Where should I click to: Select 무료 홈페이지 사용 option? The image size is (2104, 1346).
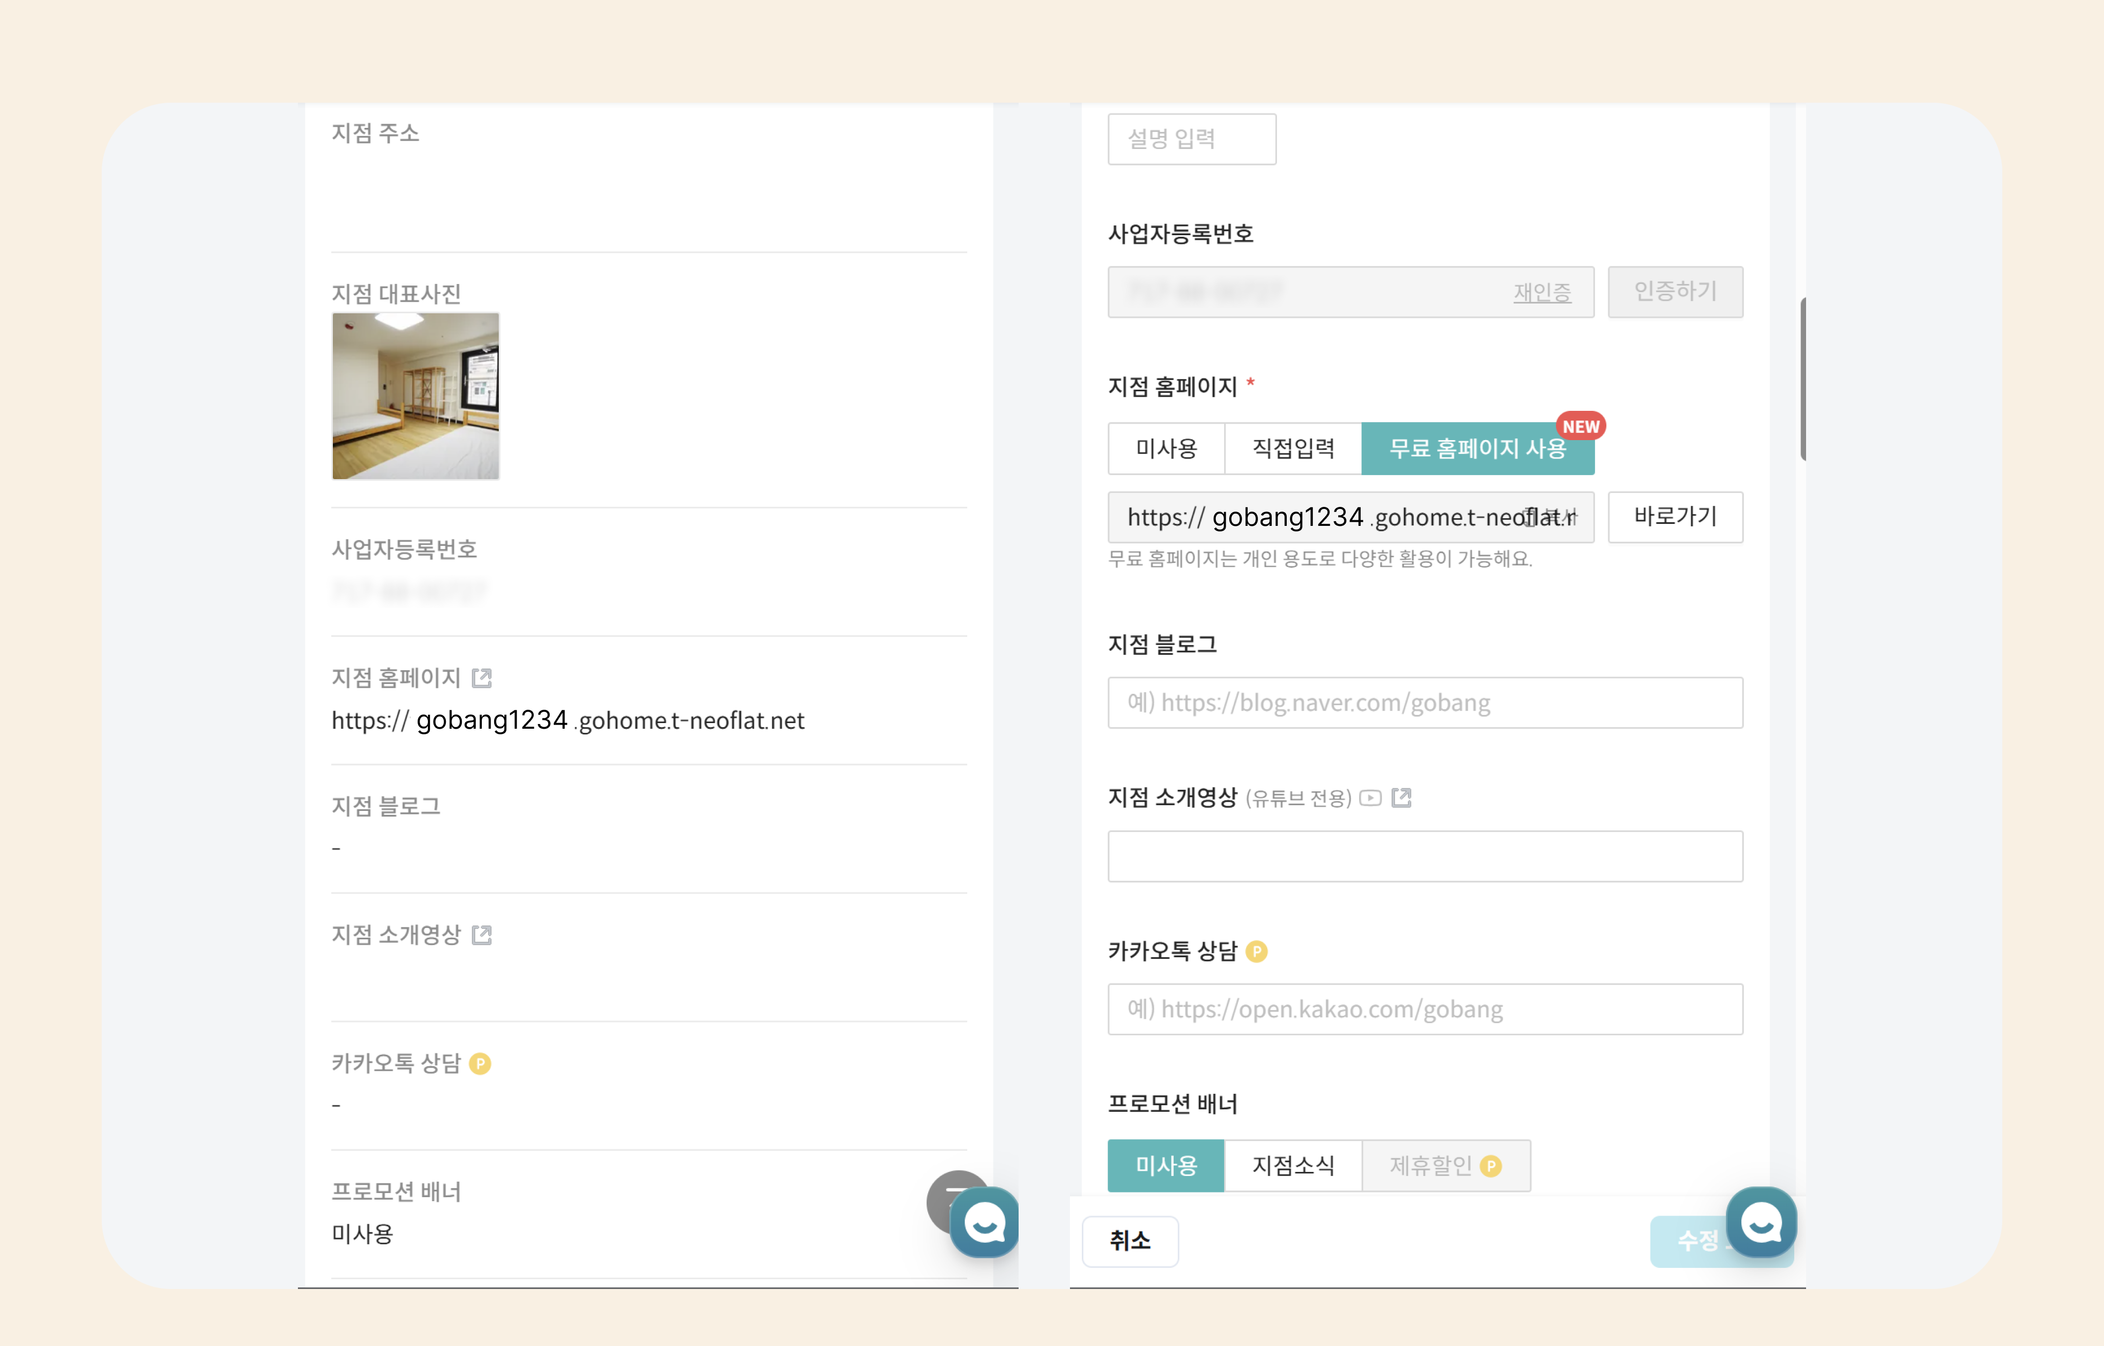pos(1476,448)
